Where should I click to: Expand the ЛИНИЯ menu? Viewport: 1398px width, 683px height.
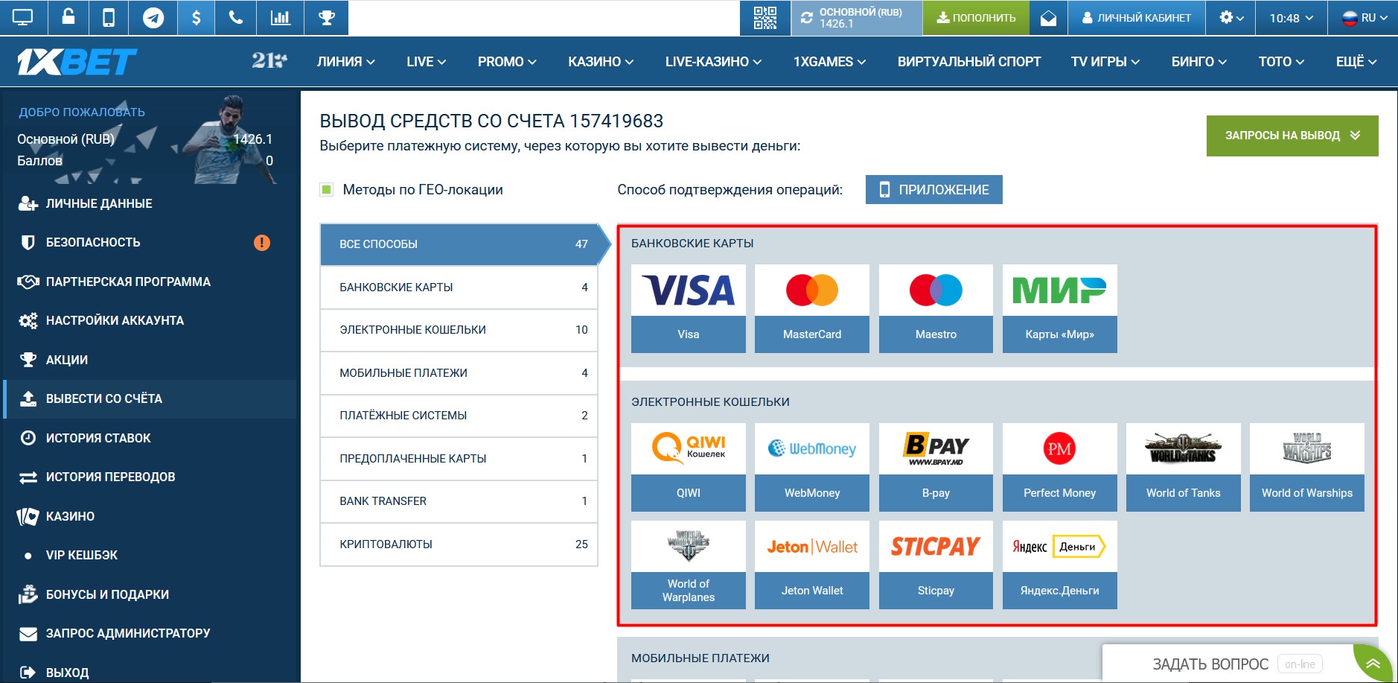point(345,62)
